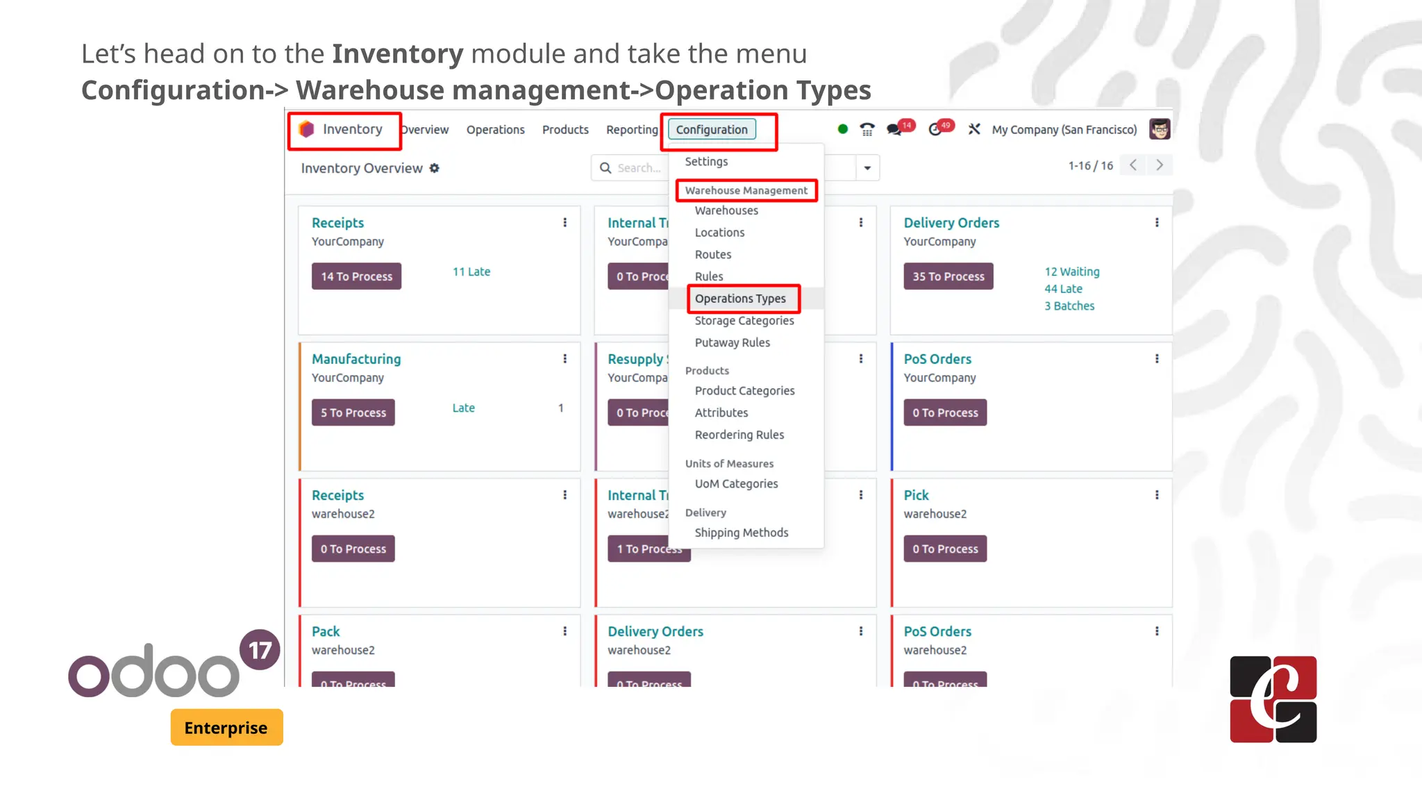This screenshot has height=800, width=1422.
Task: Select Reordering Rules menu entry
Action: coord(739,435)
